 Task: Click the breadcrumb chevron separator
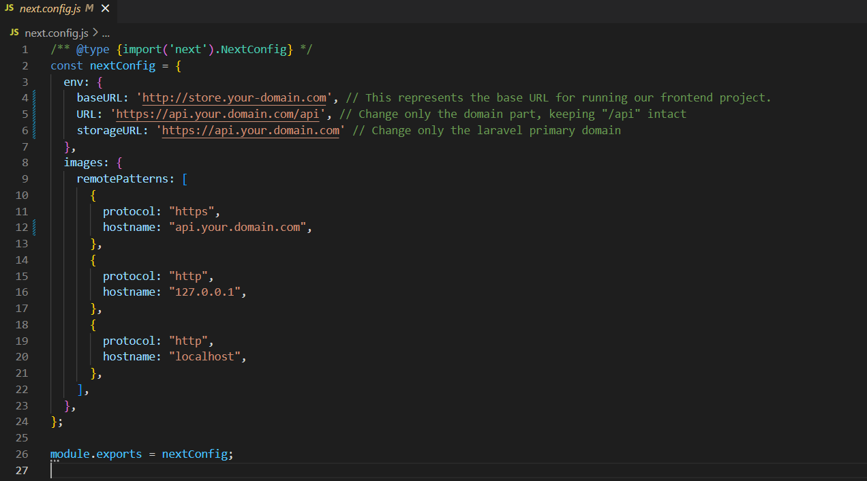tap(95, 33)
